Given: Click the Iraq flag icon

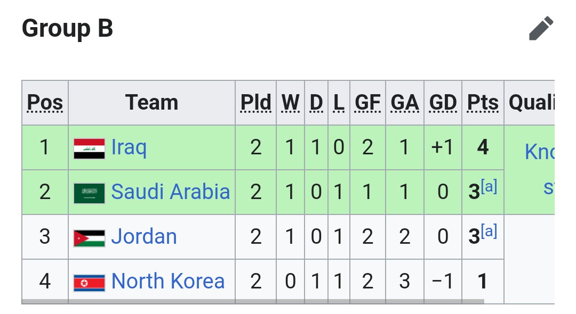Looking at the screenshot, I should [89, 148].
